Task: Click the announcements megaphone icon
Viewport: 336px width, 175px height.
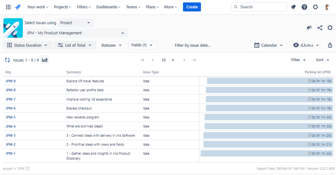Action: click(x=309, y=28)
